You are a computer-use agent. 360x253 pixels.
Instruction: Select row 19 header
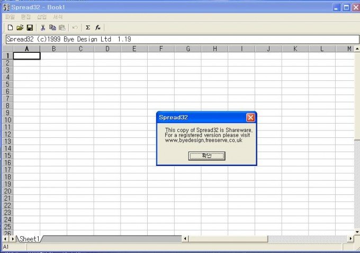click(x=7, y=184)
